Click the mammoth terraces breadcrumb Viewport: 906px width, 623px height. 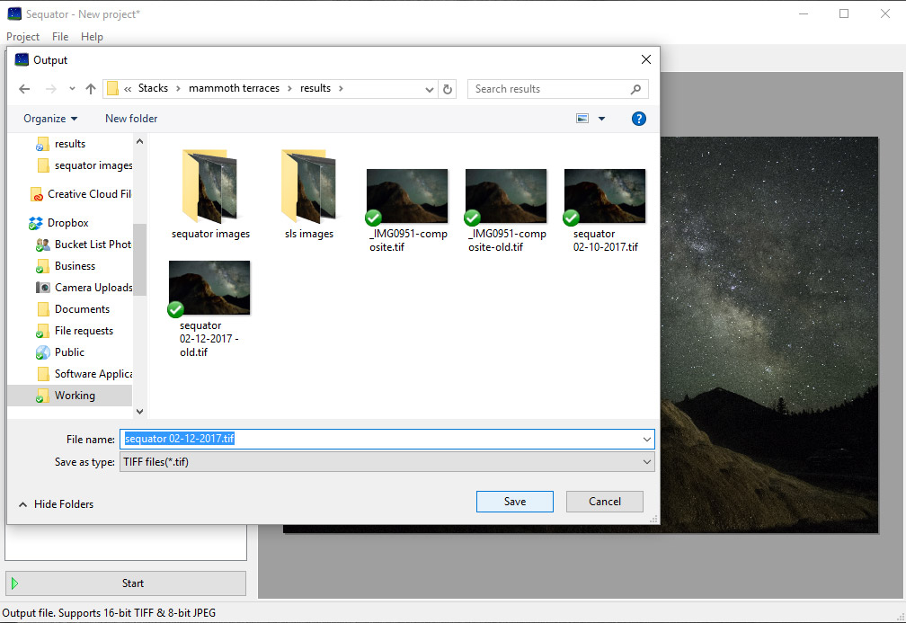tap(234, 88)
